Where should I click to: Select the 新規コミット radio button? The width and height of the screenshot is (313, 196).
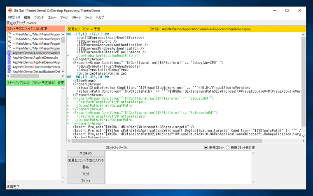pyautogui.click(x=206, y=148)
